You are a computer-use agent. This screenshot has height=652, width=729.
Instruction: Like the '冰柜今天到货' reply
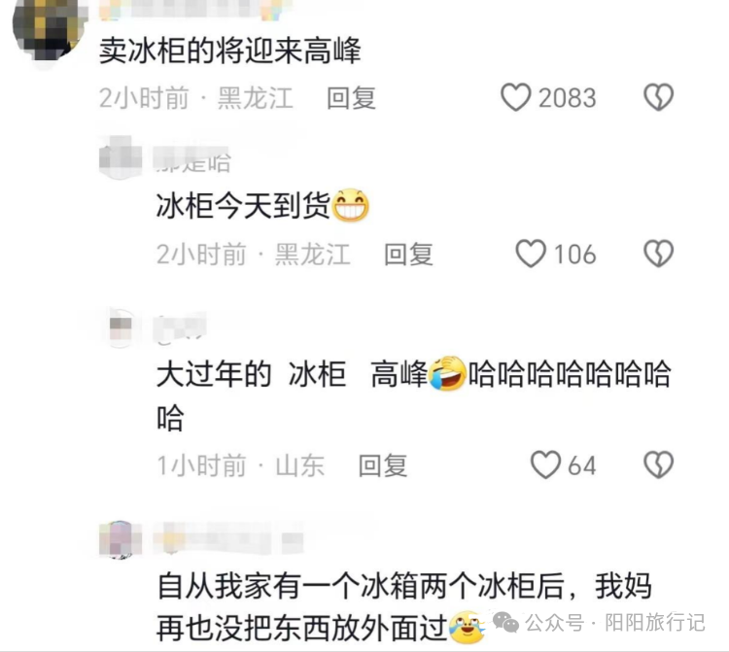click(x=531, y=254)
